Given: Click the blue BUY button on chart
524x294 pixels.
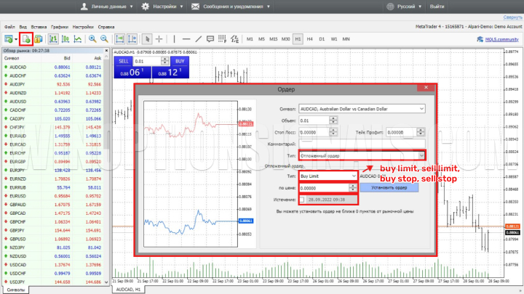Looking at the screenshot, I should click(x=172, y=62).
